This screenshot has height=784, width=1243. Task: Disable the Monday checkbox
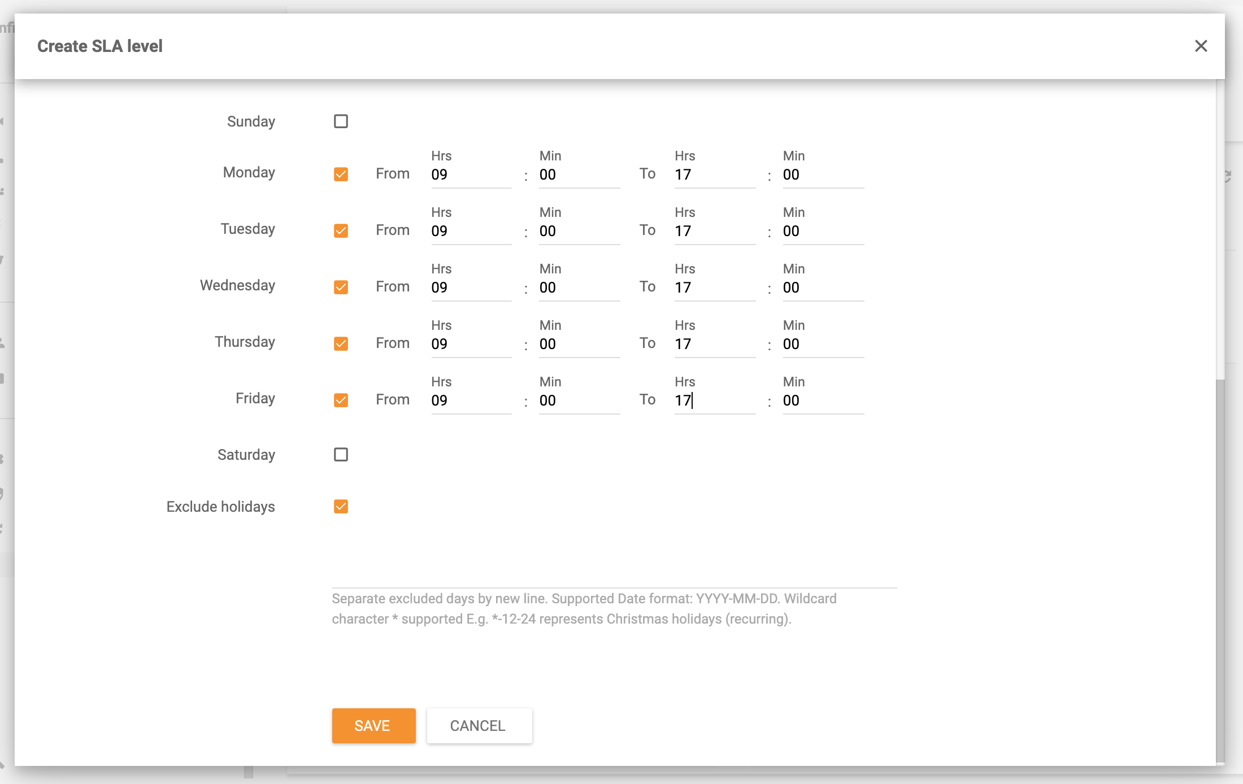click(x=340, y=173)
